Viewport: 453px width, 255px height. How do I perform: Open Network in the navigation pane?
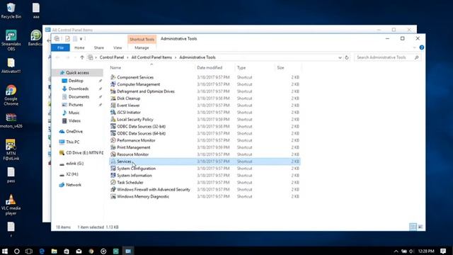74,185
